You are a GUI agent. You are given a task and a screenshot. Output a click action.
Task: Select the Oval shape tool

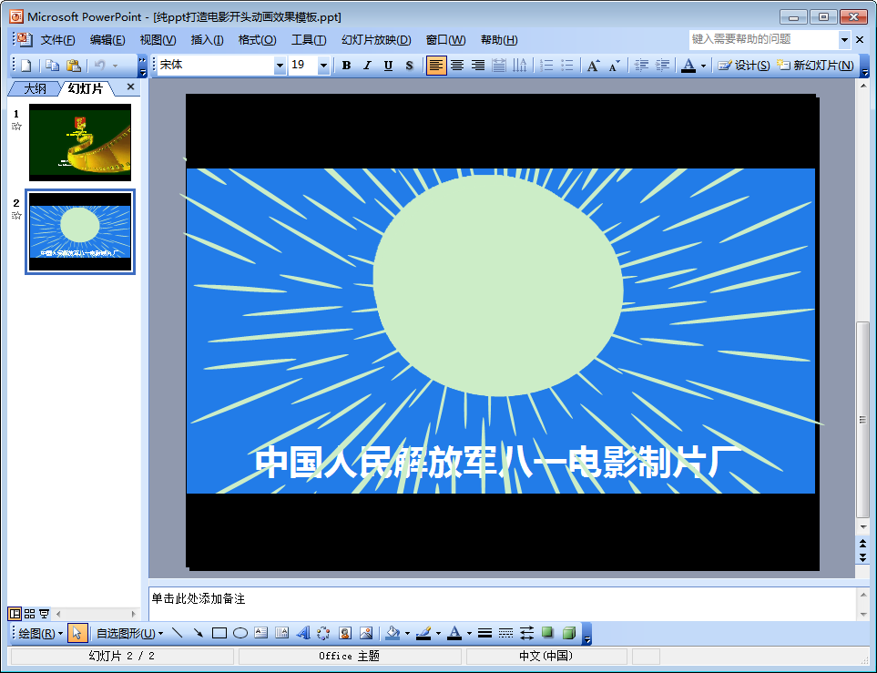[240, 633]
